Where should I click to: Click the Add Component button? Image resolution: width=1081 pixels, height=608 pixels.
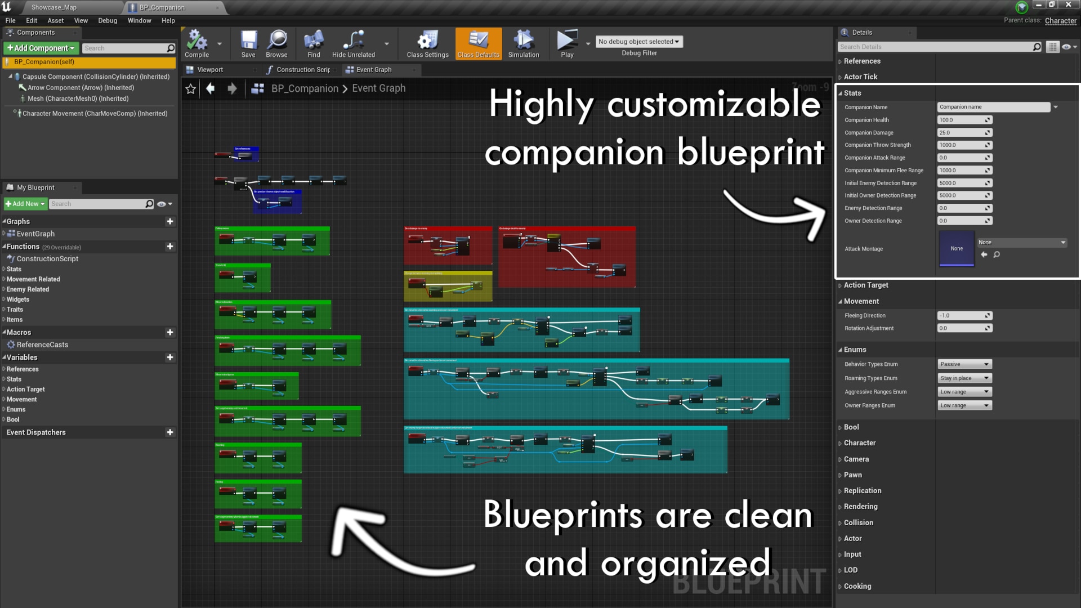pyautogui.click(x=39, y=48)
